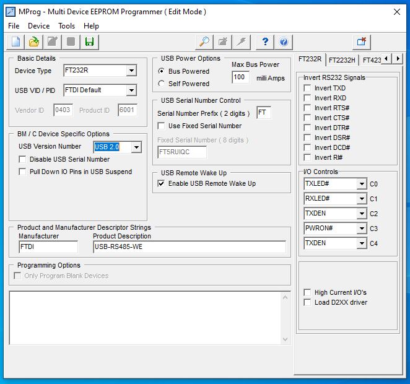Image resolution: width=410 pixels, height=384 pixels.
Task: Click the Open file folder icon
Action: click(x=33, y=42)
